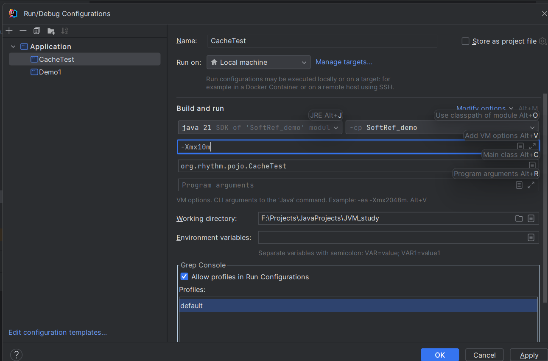This screenshot has height=361, width=548.
Task: Click the Apply button
Action: click(x=529, y=355)
